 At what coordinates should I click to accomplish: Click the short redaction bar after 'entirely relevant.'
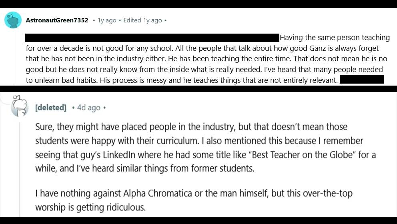click(x=362, y=80)
